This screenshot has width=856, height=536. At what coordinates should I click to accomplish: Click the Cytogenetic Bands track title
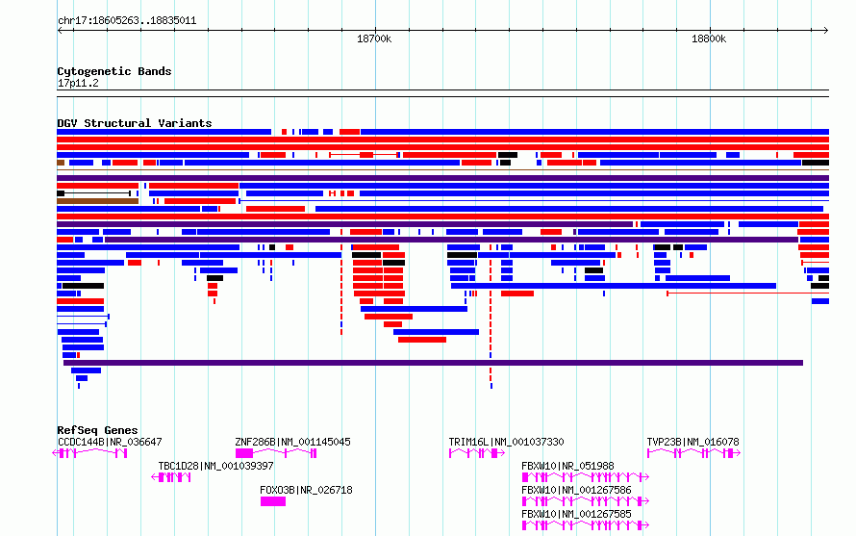click(x=114, y=71)
